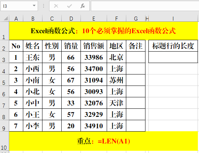Click the Cancel X icon in formula bar
This screenshot has height=153, width=199.
56,6
